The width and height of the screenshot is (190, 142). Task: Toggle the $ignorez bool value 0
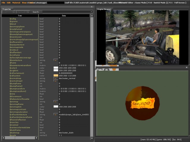pos(59,21)
